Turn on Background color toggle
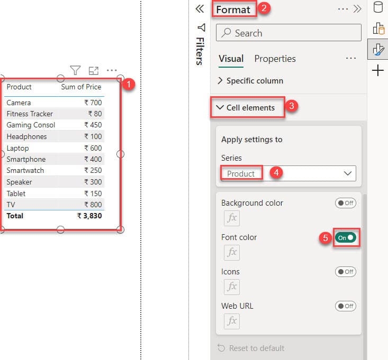This screenshot has height=360, width=388. click(346, 203)
